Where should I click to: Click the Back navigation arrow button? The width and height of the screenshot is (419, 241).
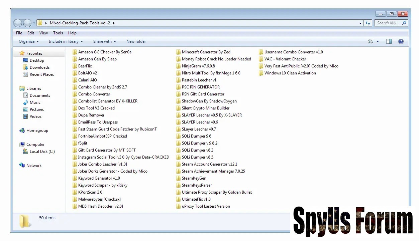[x=18, y=23]
